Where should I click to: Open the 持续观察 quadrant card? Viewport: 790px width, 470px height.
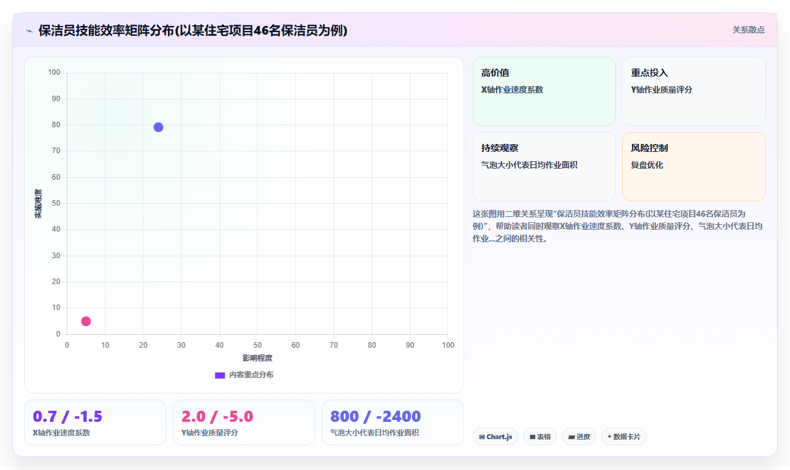point(544,167)
